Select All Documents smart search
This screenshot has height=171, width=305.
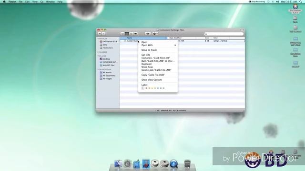tap(108, 76)
